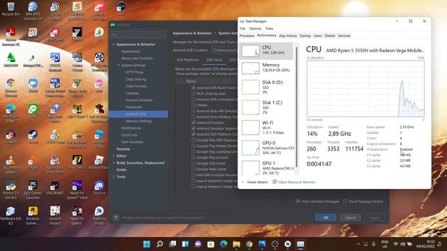The width and height of the screenshot is (447, 251).
Task: Launch the Roblox Player desktop shortcut
Action: [99, 162]
